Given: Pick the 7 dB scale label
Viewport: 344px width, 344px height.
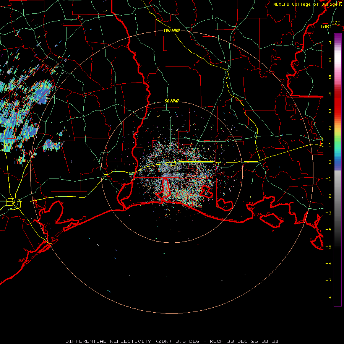Looking at the screenshot, I should click(x=330, y=43).
